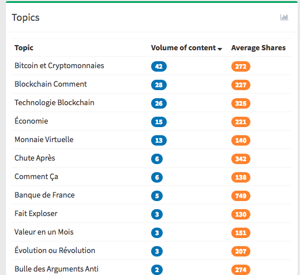Click the Banque de France topic

pyautogui.click(x=44, y=195)
